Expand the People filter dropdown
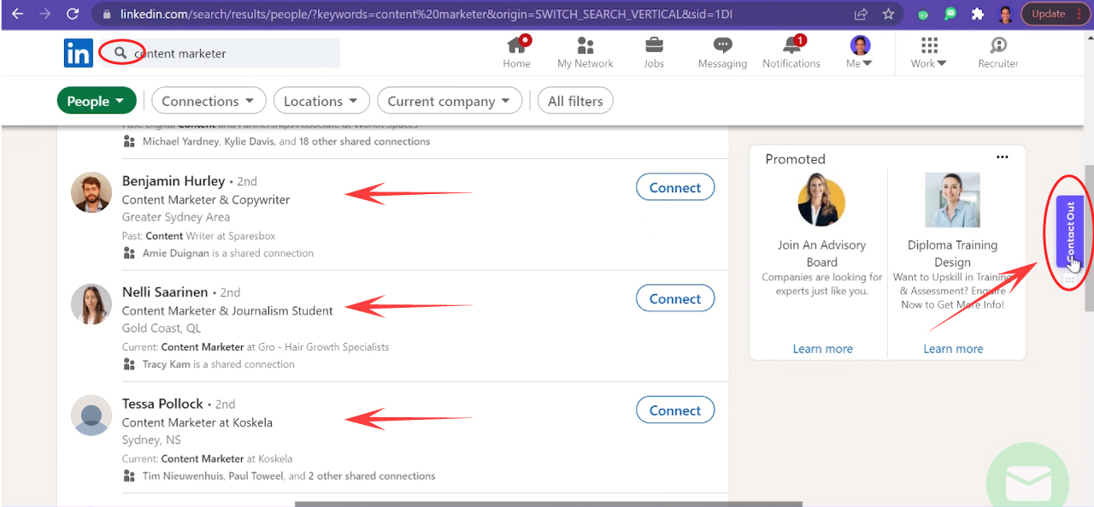This screenshot has width=1094, height=507. click(97, 101)
